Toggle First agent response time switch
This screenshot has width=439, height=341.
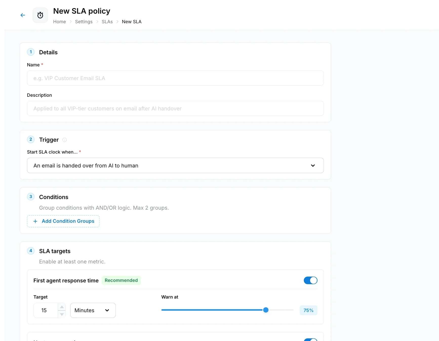pyautogui.click(x=310, y=280)
